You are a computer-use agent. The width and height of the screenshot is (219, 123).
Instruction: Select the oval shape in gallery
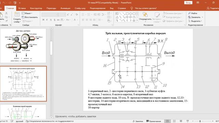(130, 14)
